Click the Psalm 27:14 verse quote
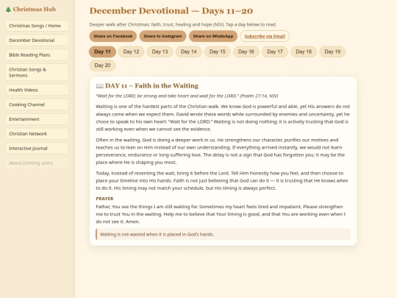The width and height of the screenshot is (397, 298). pyautogui.click(x=187, y=96)
